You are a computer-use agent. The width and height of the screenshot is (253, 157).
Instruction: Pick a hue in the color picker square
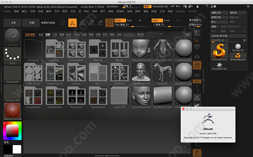pyautogui.click(x=12, y=131)
